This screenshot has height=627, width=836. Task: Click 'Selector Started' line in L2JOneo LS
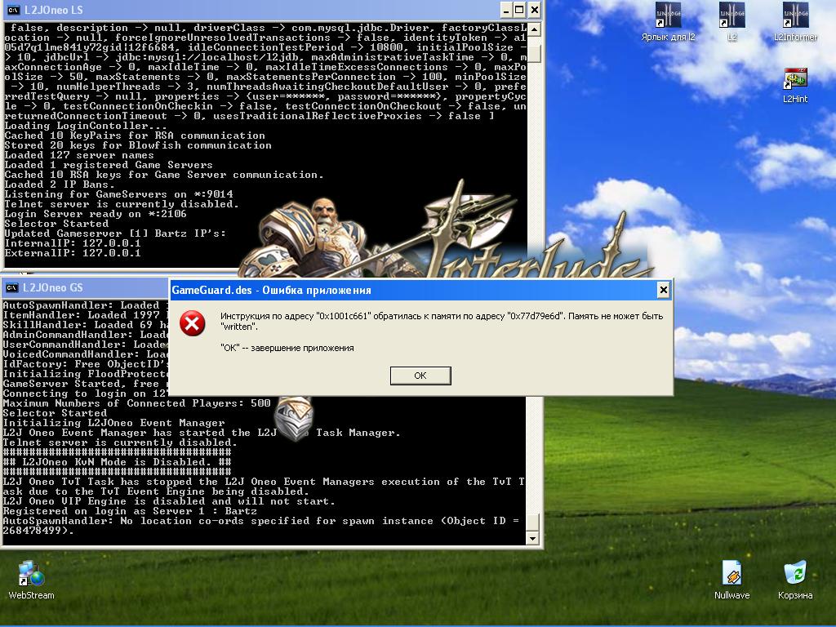click(56, 224)
